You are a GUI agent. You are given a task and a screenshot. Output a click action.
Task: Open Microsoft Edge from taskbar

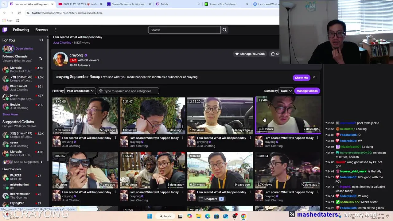208,216
